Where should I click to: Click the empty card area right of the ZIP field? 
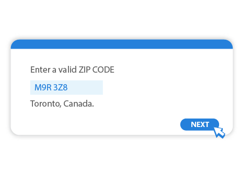[166, 87]
